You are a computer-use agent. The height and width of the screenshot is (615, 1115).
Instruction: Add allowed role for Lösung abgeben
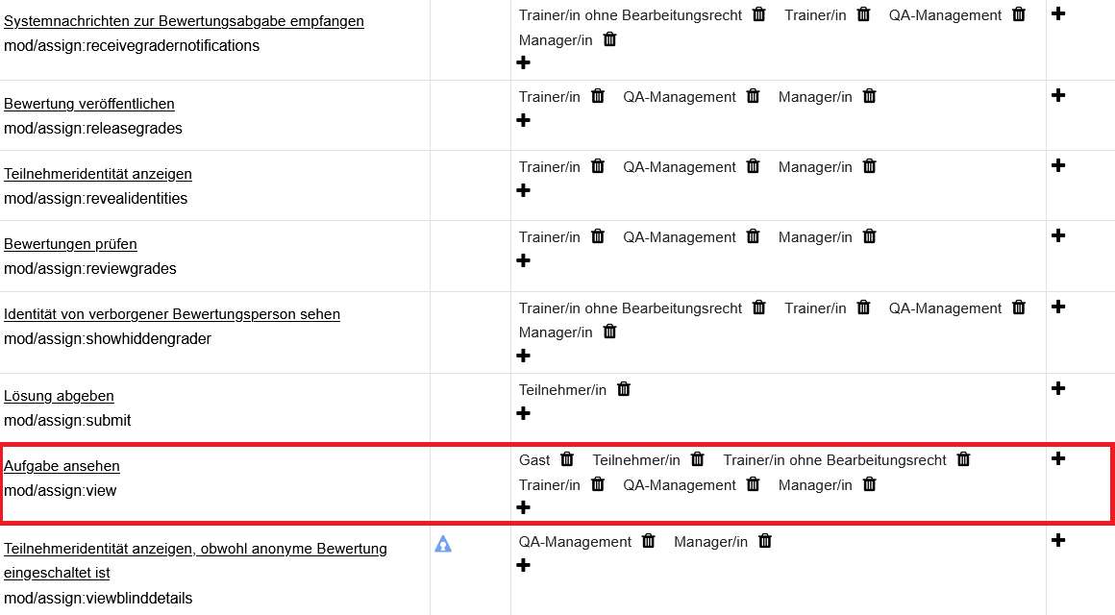(523, 413)
